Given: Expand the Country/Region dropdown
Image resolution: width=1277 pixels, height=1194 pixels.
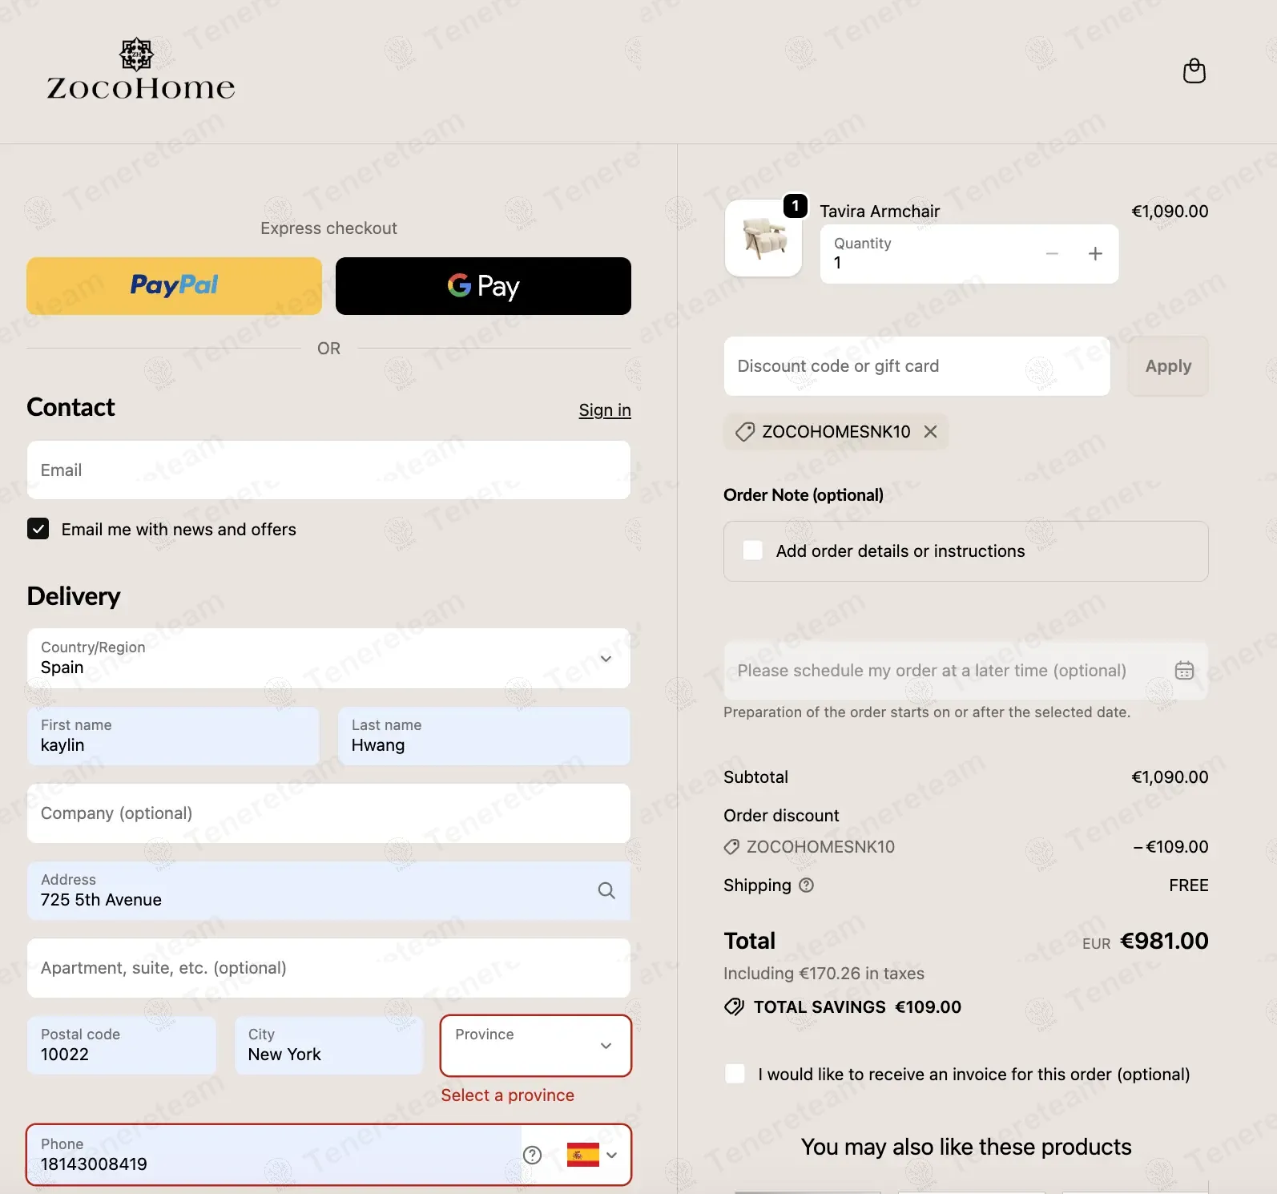Looking at the screenshot, I should pos(328,659).
